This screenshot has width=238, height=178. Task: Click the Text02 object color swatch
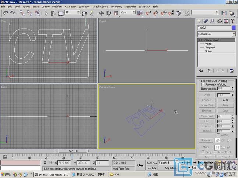[234, 28]
